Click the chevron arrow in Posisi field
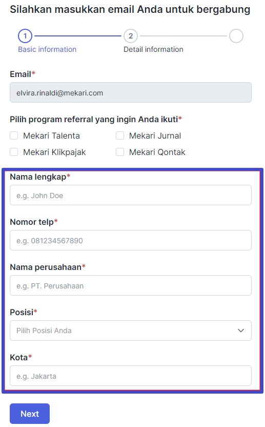This screenshot has width=265, height=427. pos(241,331)
